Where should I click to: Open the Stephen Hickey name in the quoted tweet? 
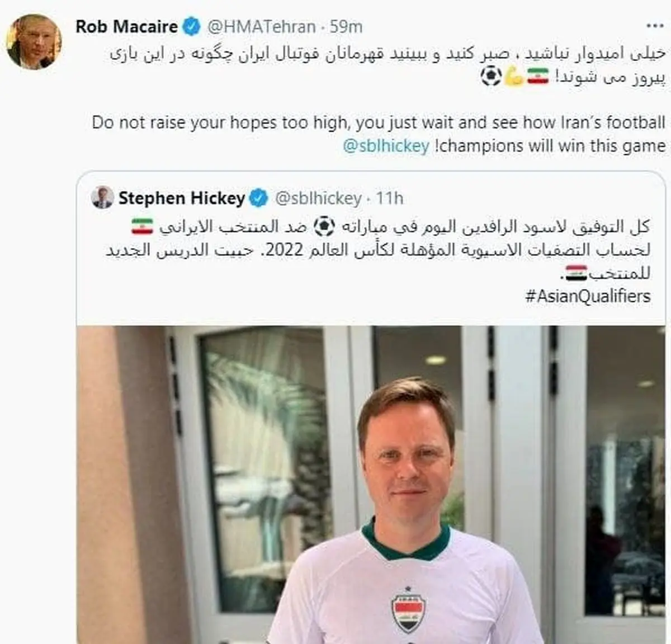point(182,198)
